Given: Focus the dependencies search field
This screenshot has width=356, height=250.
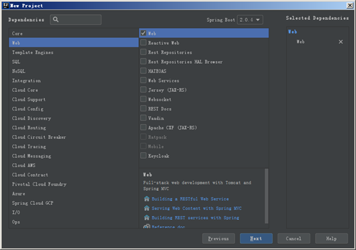Looking at the screenshot, I should tap(76, 20).
